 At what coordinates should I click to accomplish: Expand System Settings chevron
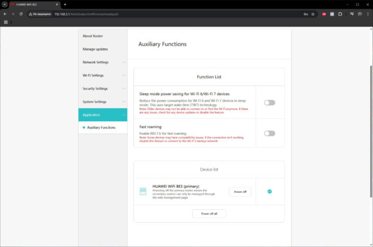124,102
